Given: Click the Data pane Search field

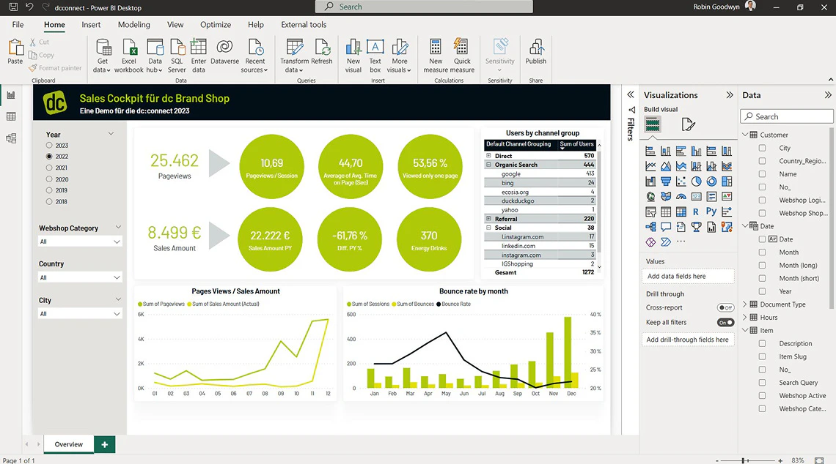Looking at the screenshot, I should (786, 116).
